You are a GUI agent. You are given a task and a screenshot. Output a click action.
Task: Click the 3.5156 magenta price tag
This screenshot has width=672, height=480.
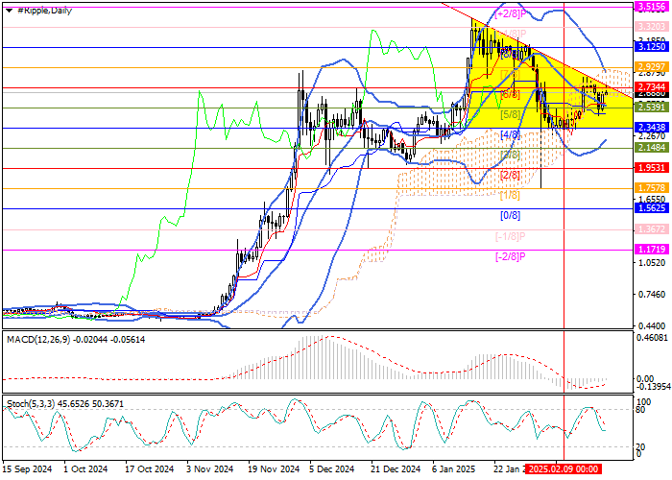652,5
